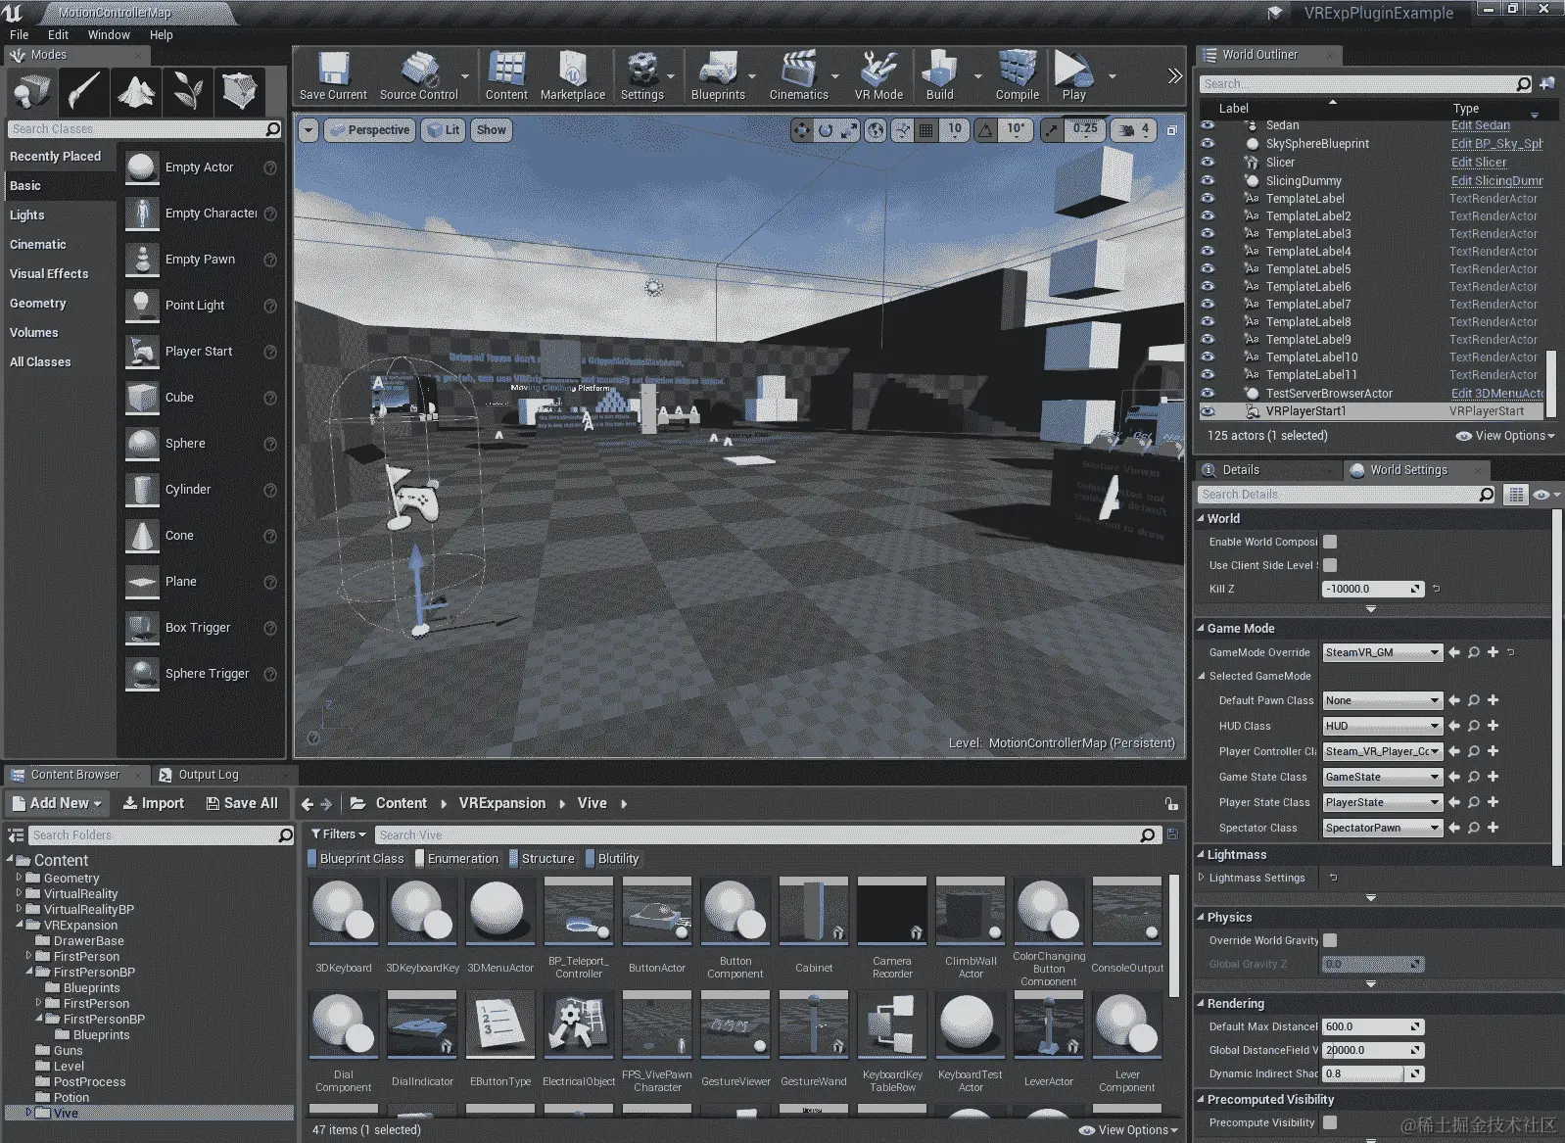Click Save All button
1565x1143 pixels.
click(x=242, y=803)
